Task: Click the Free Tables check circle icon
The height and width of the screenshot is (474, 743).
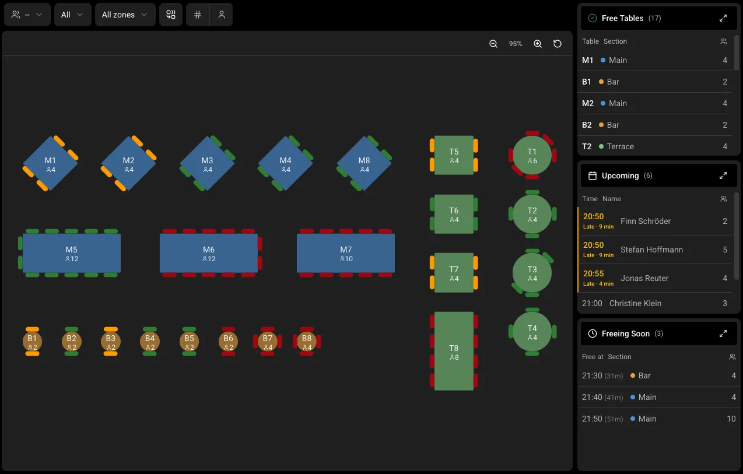Action: click(x=593, y=18)
